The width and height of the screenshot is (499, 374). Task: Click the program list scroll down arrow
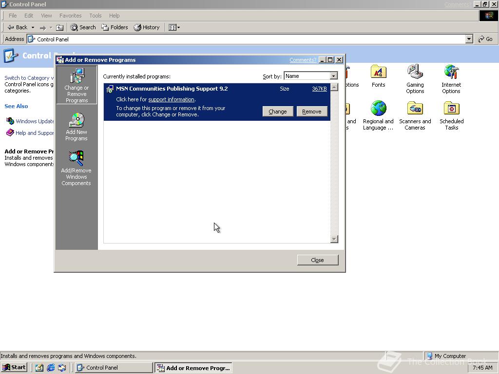(x=334, y=239)
